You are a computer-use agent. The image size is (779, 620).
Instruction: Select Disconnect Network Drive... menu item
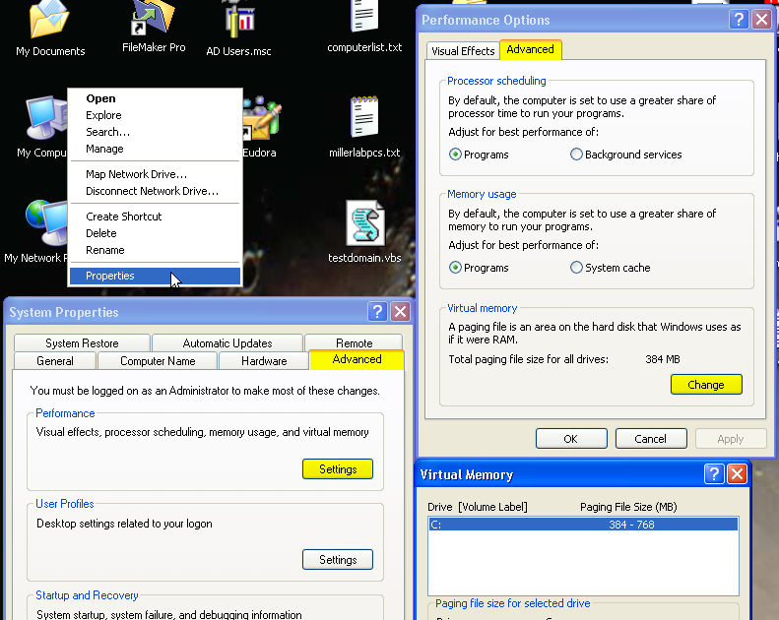coord(156,191)
